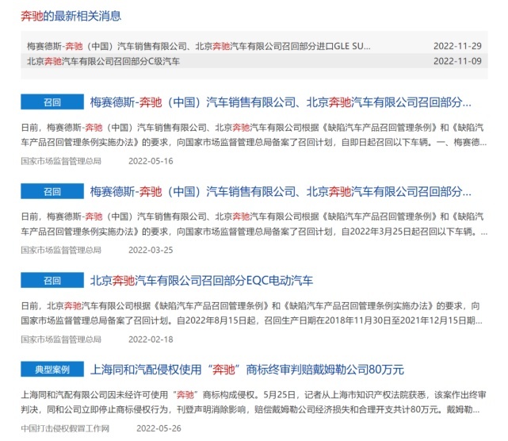
Task: Click the 典型案例 tag
Action: (52, 370)
